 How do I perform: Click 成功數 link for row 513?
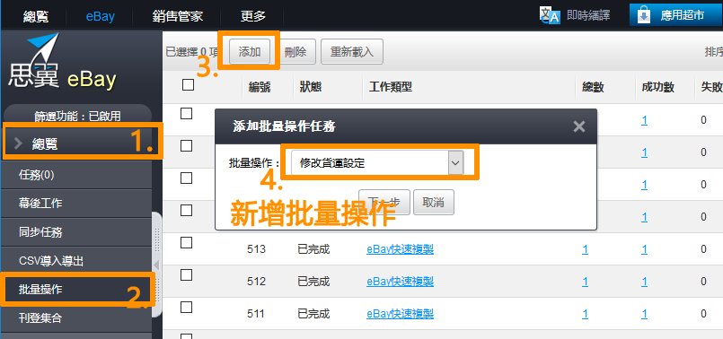[644, 249]
